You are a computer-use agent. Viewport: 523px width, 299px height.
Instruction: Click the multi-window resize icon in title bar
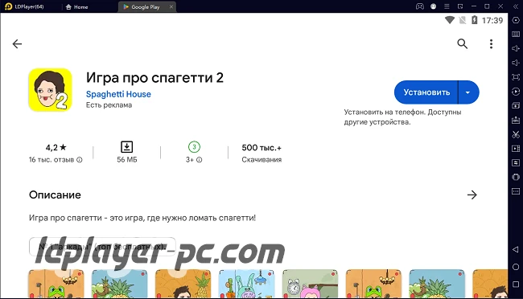point(460,6)
